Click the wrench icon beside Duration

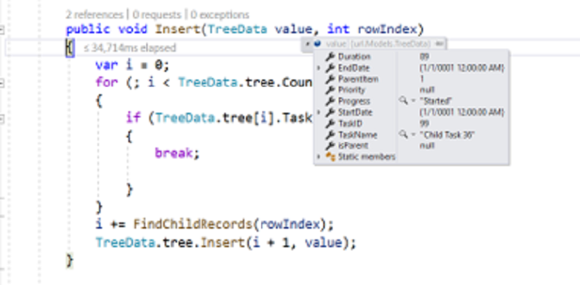330,56
